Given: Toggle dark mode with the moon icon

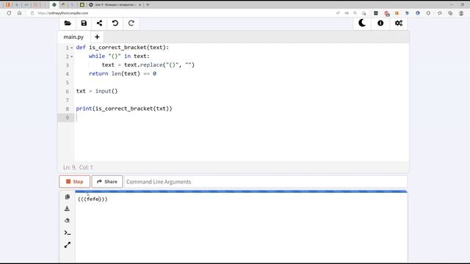Looking at the screenshot, I should 362,23.
